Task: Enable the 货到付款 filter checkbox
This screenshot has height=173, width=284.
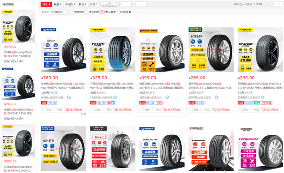Action: click(x=86, y=12)
